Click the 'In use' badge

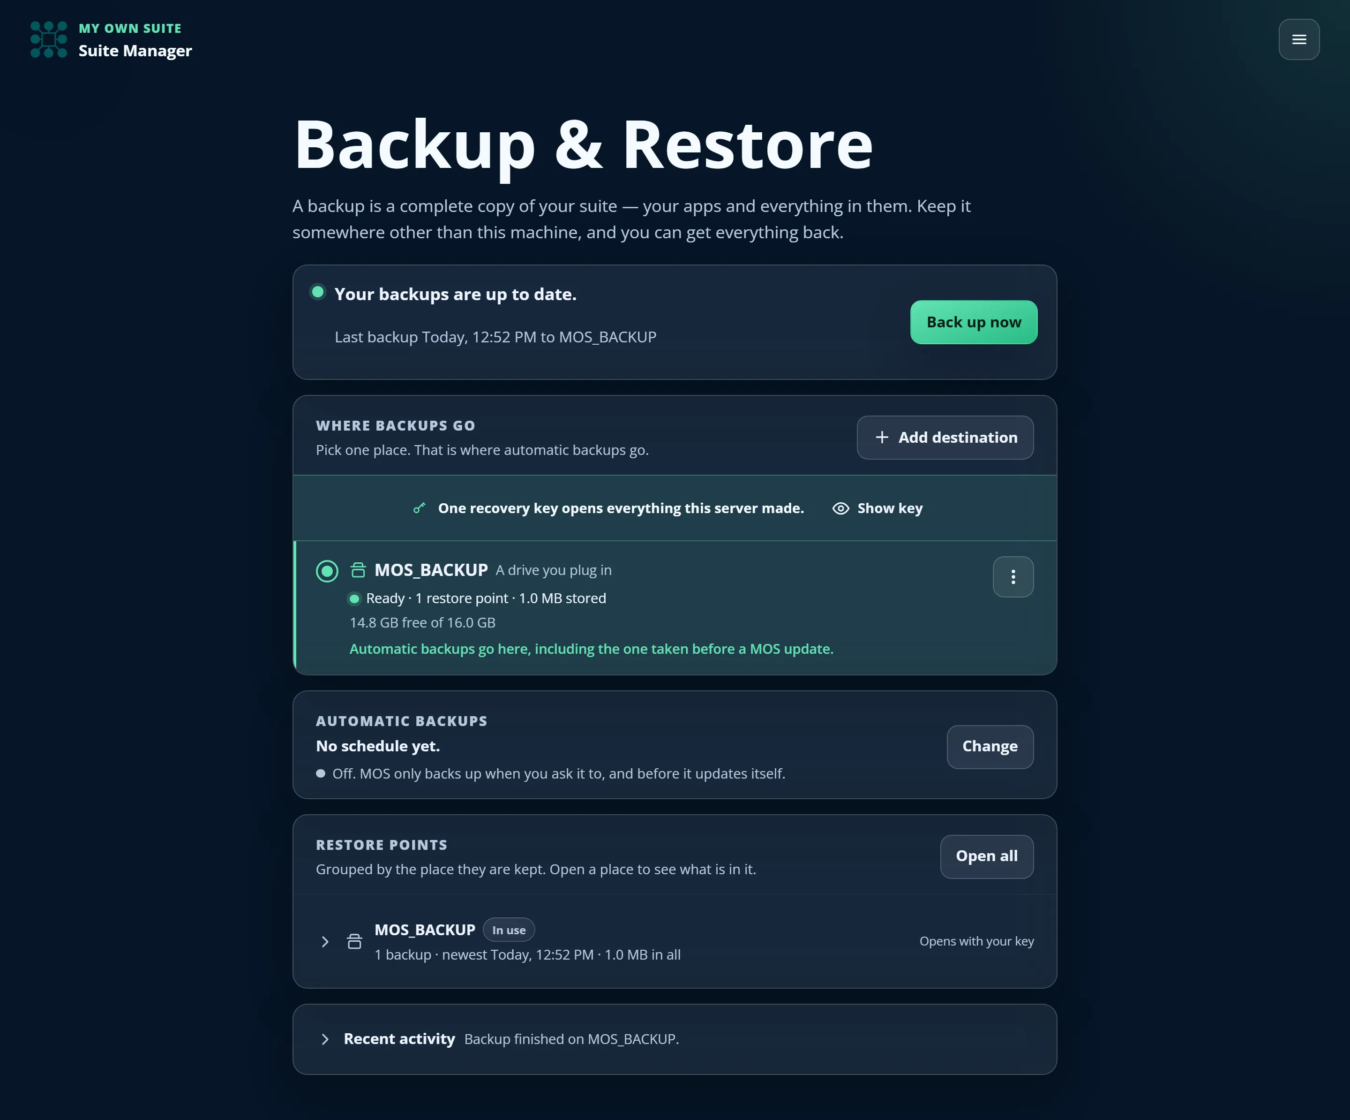[509, 930]
